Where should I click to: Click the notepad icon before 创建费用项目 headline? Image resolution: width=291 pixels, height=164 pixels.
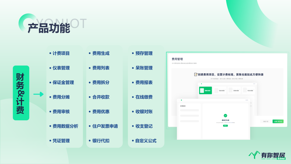tap(196, 74)
